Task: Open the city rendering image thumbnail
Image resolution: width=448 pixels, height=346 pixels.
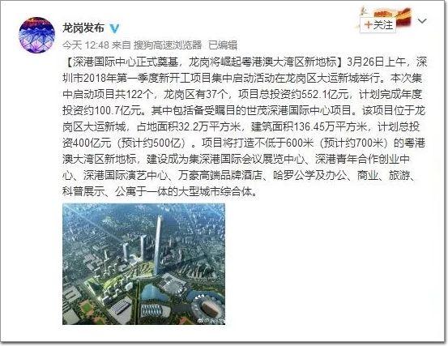Action: click(x=143, y=264)
